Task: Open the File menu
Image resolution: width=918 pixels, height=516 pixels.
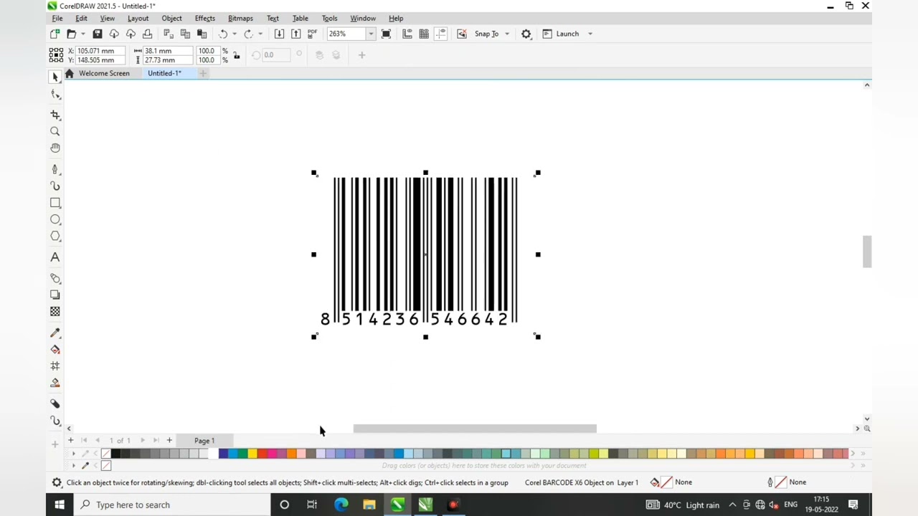Action: [57, 18]
